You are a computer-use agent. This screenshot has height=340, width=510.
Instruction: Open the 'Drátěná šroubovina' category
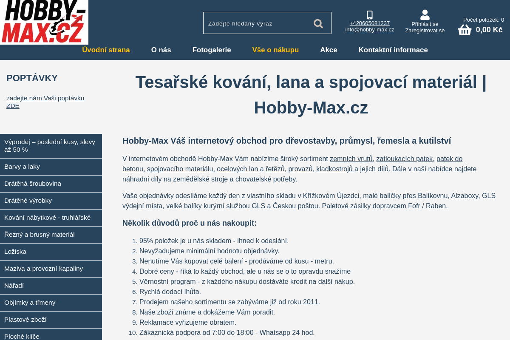(51, 184)
